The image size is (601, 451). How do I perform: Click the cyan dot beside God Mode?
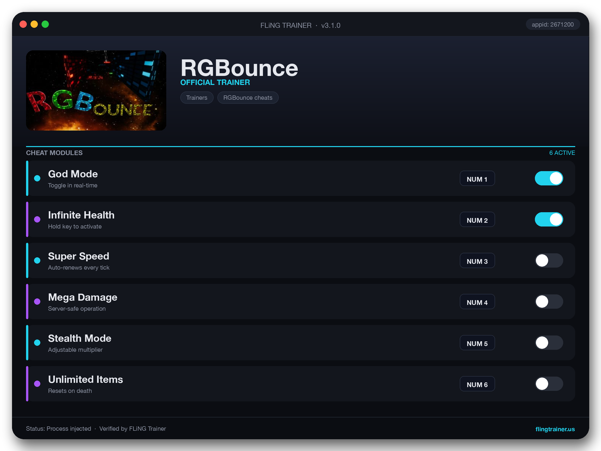point(37,178)
